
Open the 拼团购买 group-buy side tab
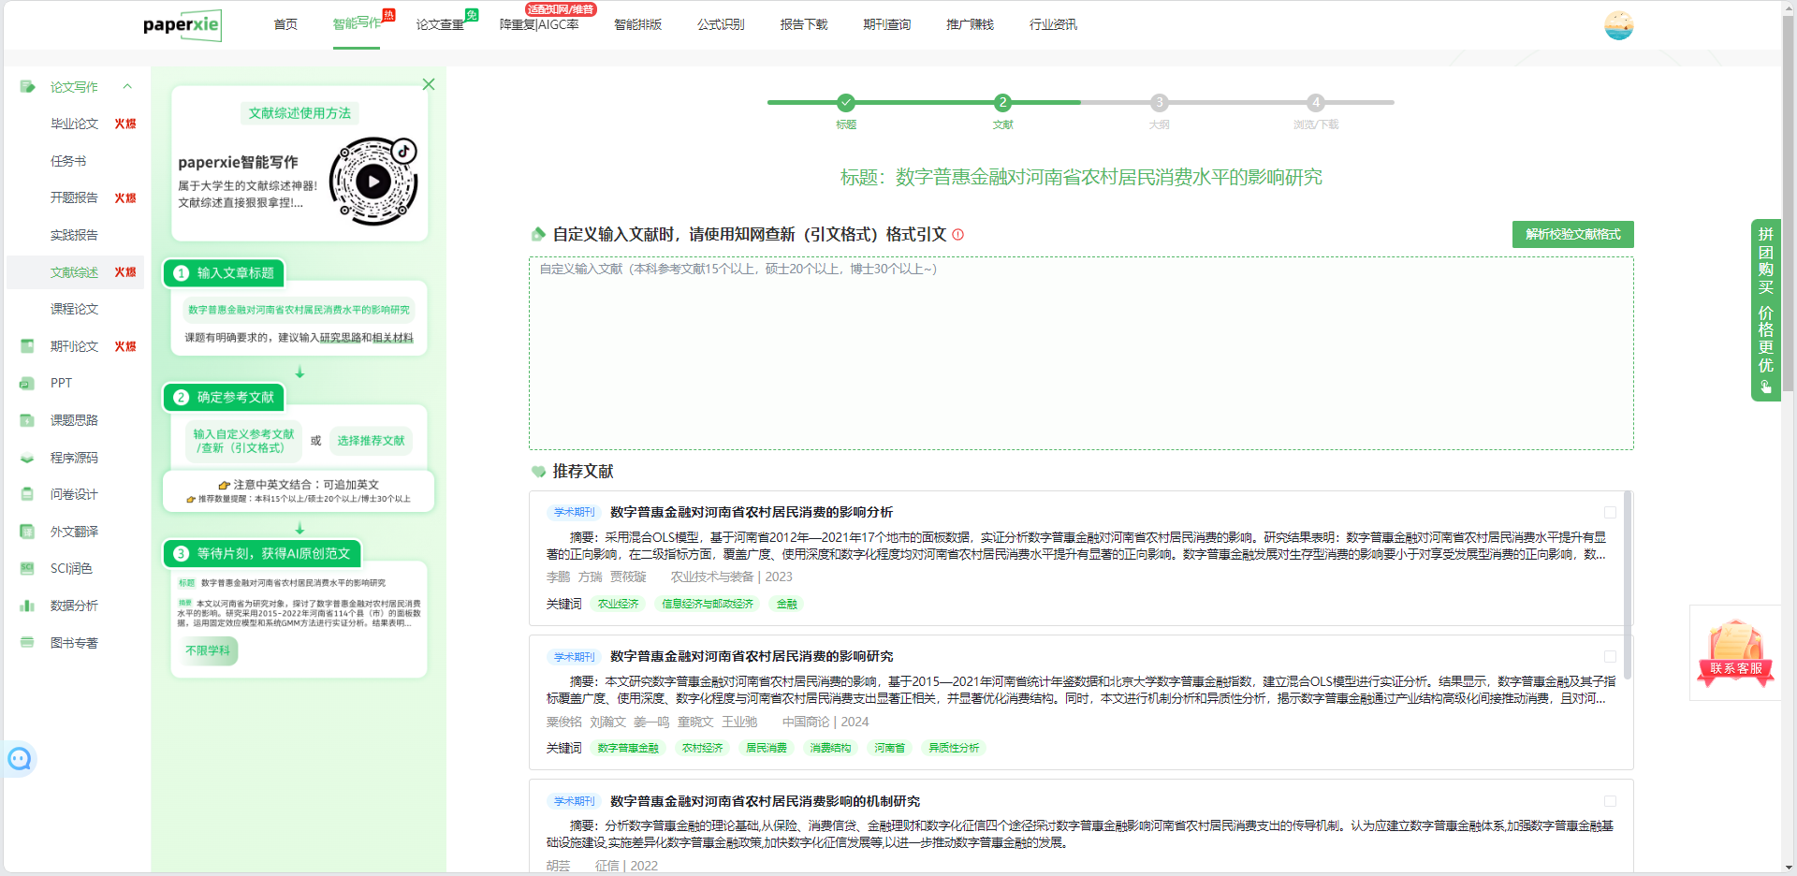pos(1765,310)
